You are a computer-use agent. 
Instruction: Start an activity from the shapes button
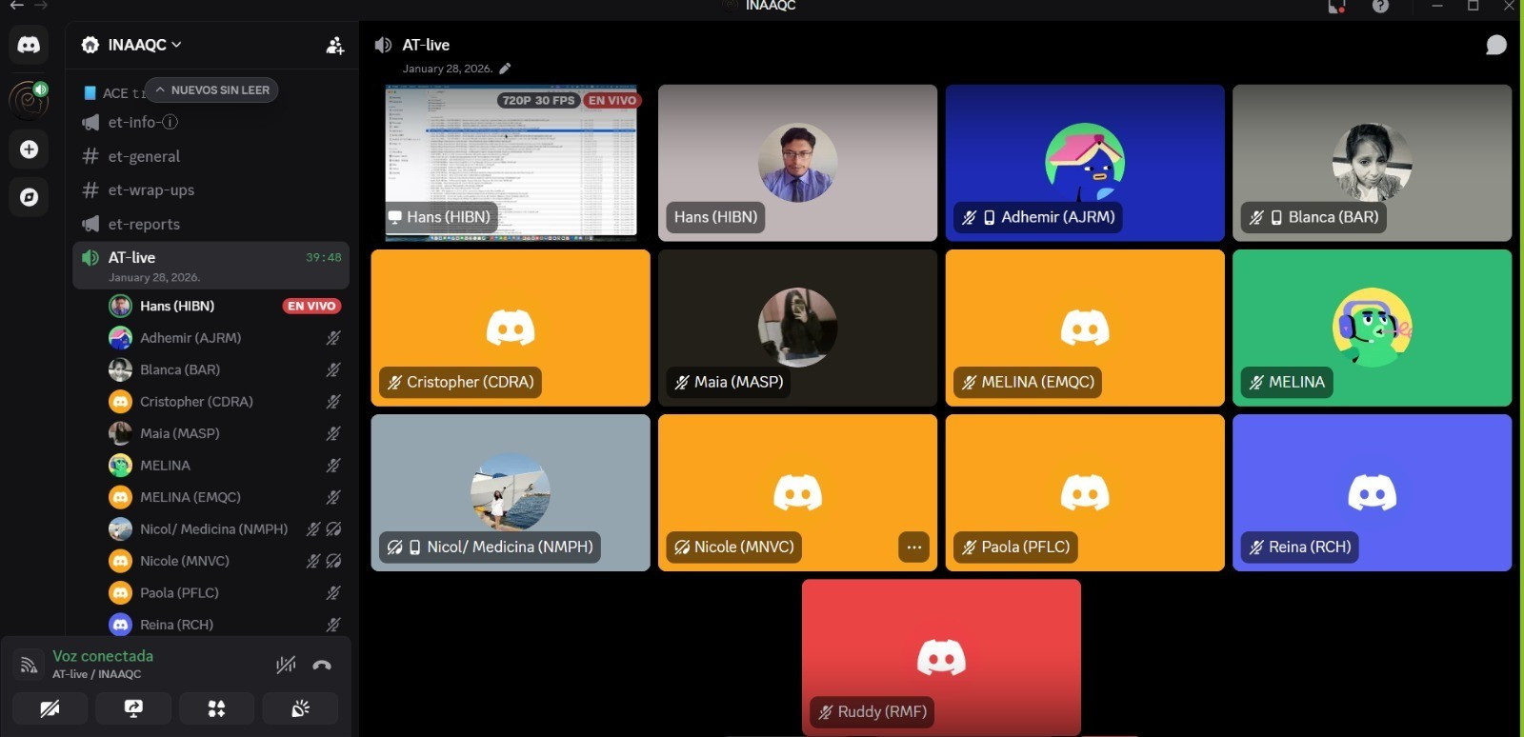click(x=217, y=708)
